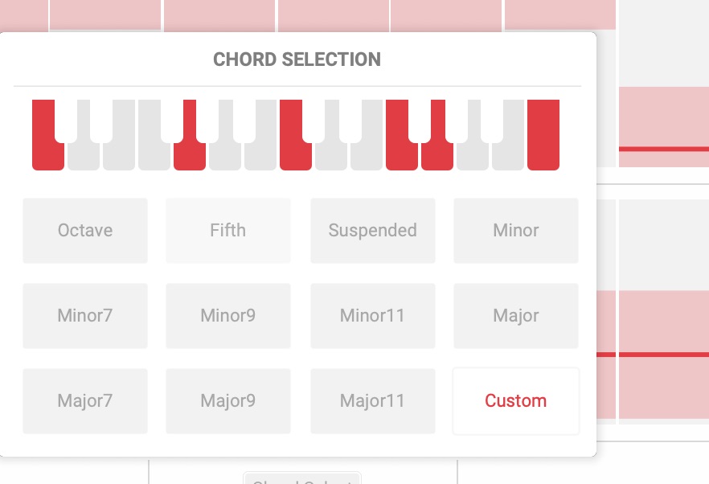Click the Major11 chord button
709x484 pixels.
373,401
